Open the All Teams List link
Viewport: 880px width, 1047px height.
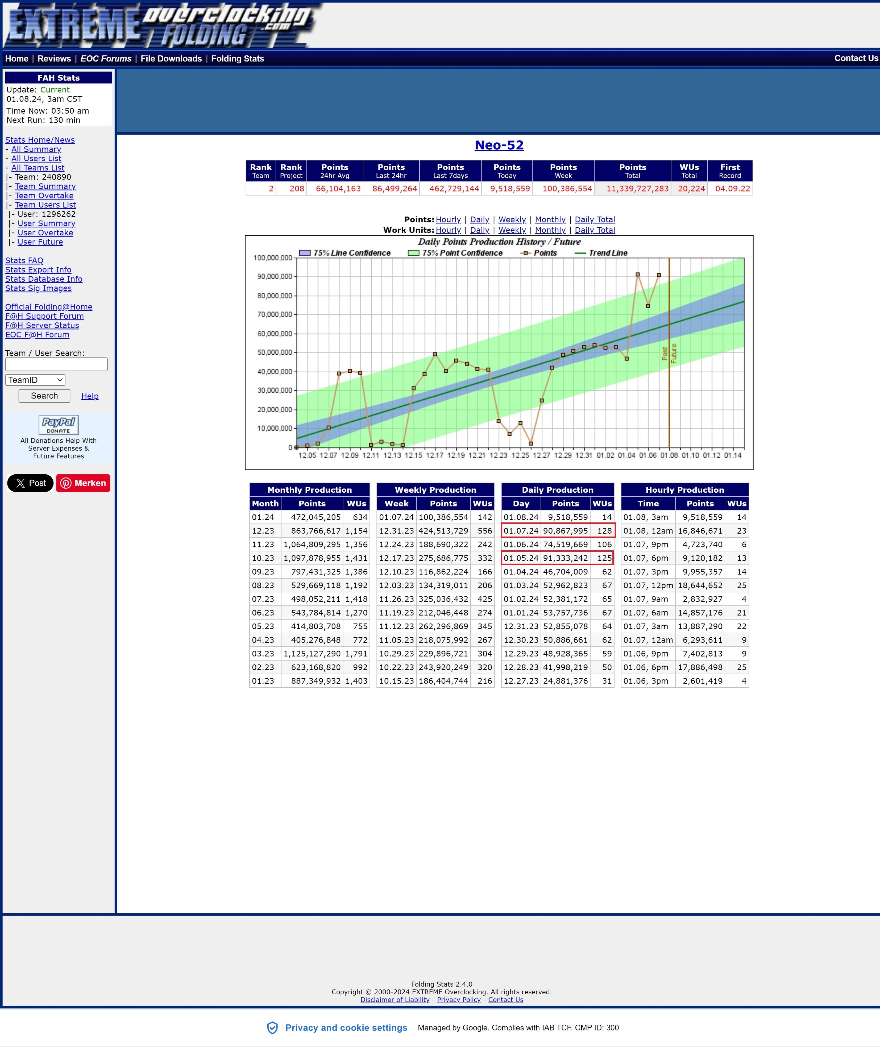[38, 168]
